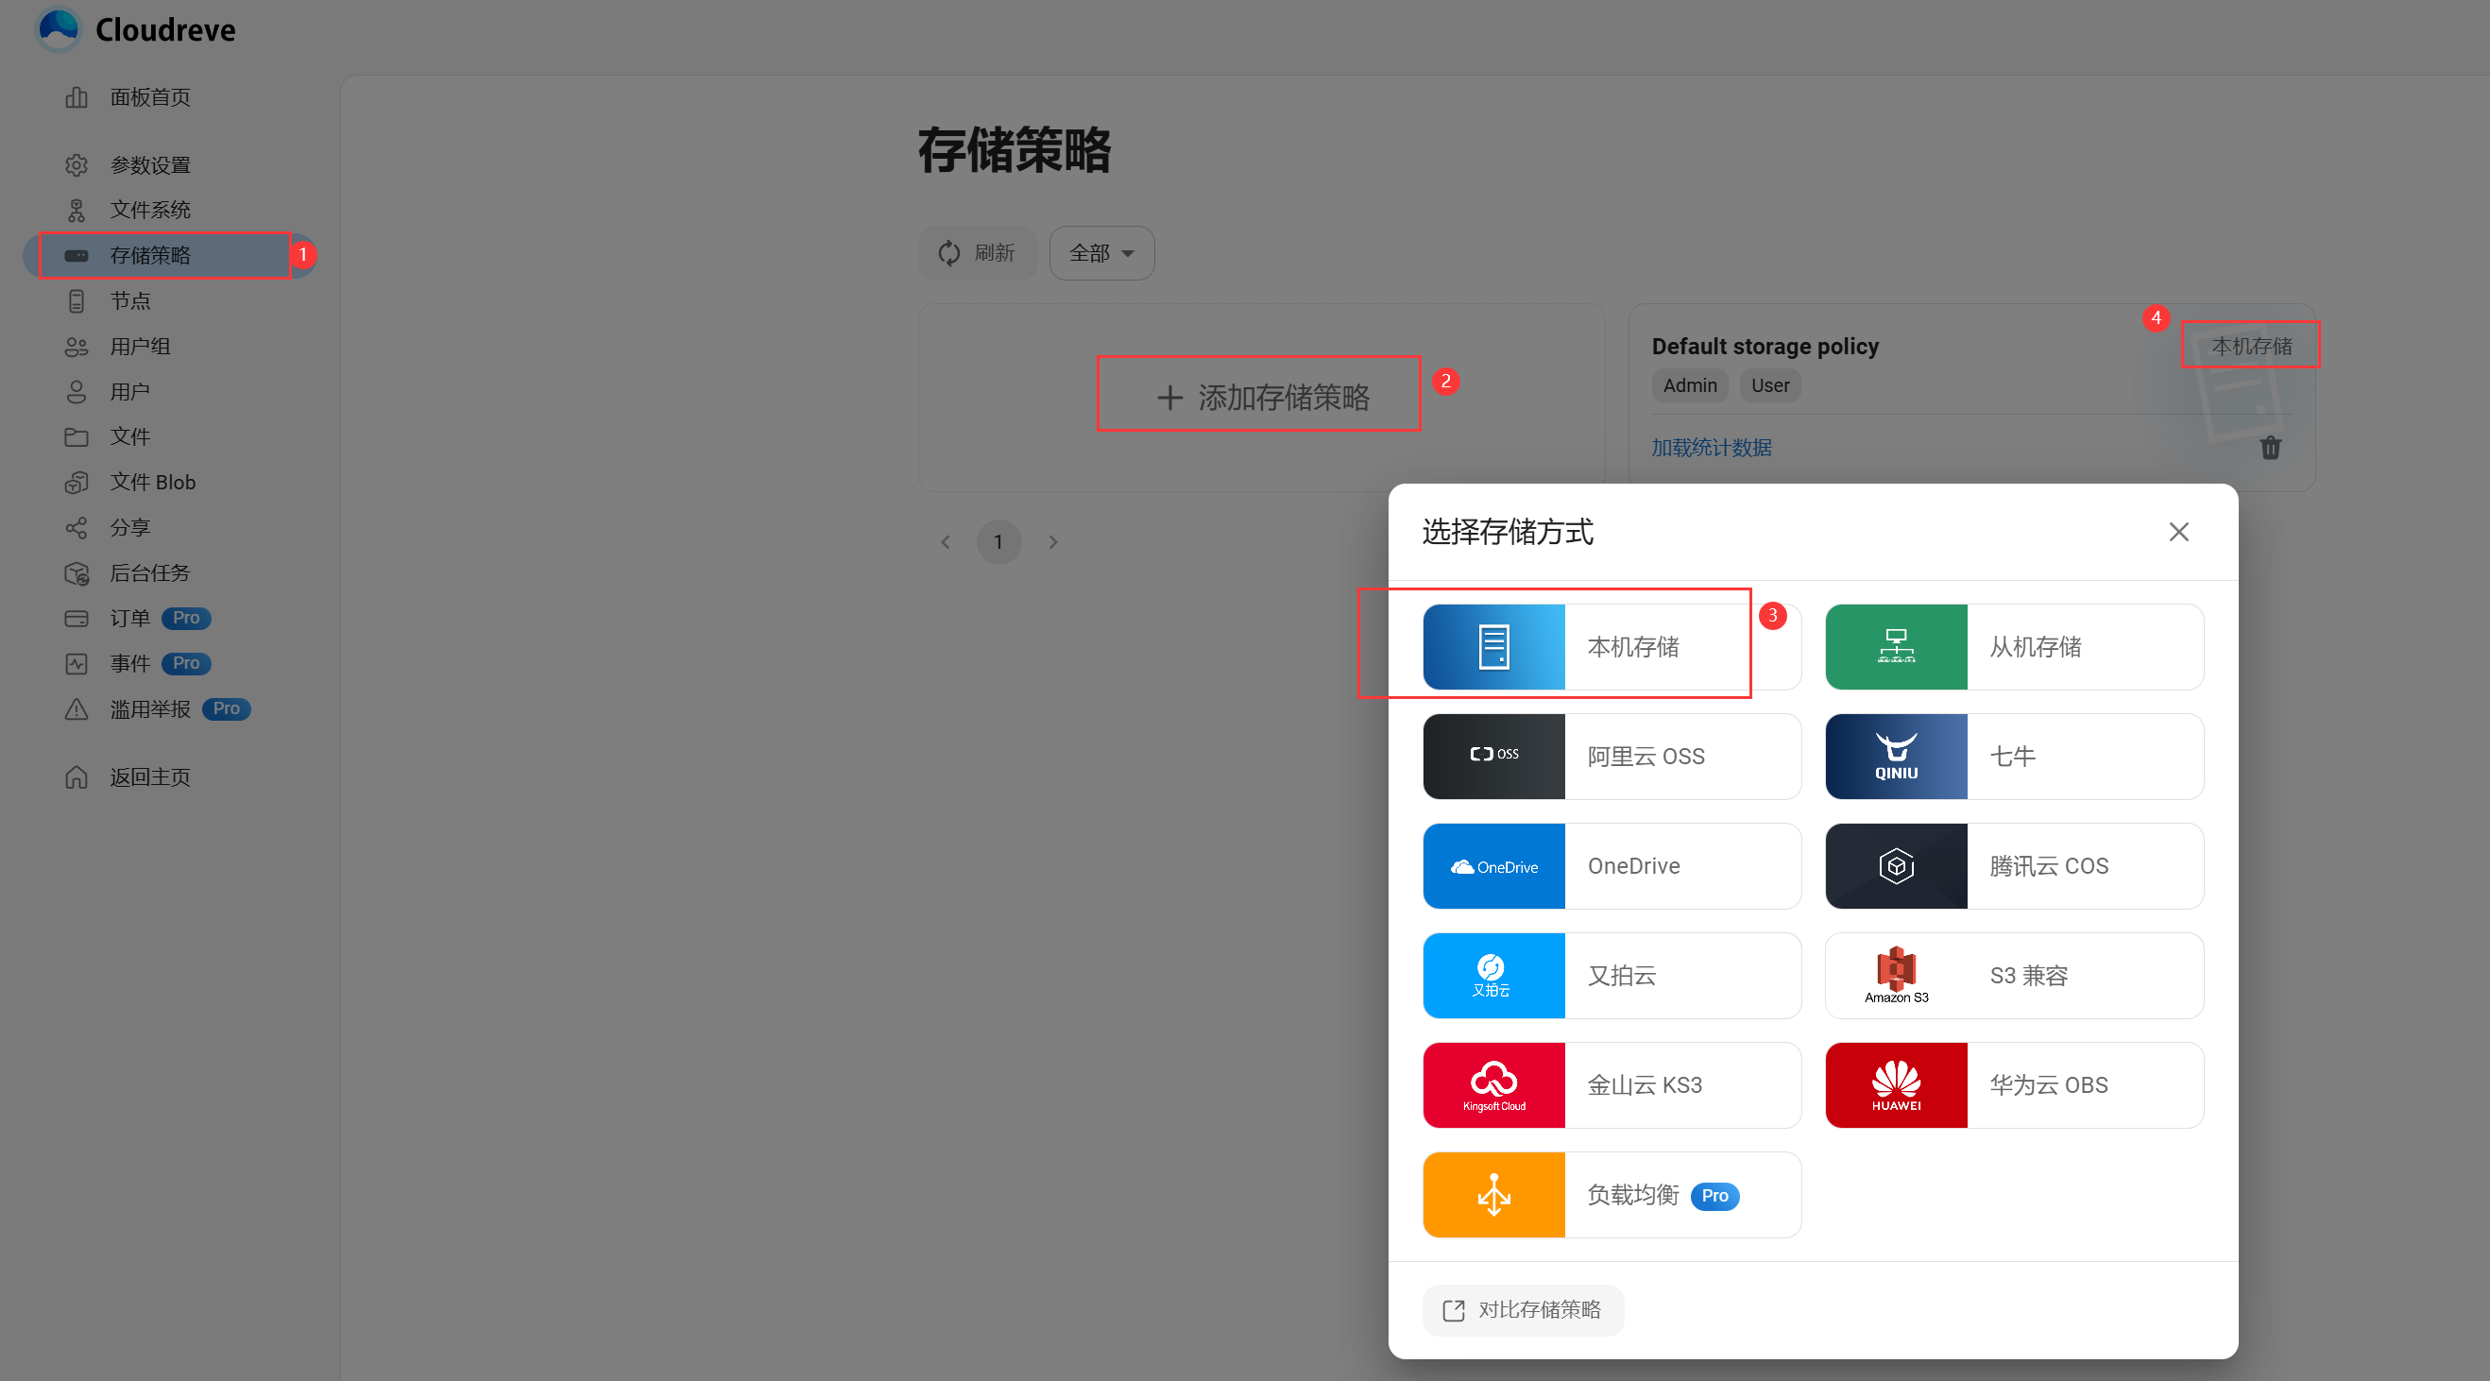2490x1381 pixels.
Task: Click the 从机存储 green network thumbnail
Action: (x=1896, y=646)
